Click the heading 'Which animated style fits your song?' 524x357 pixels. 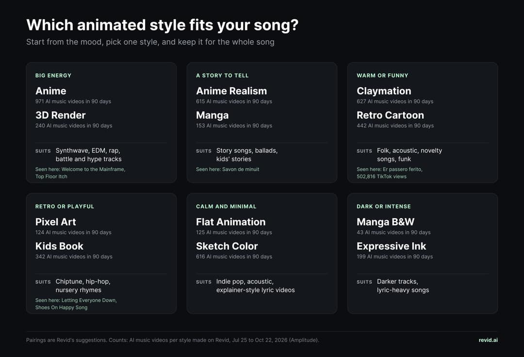163,25
